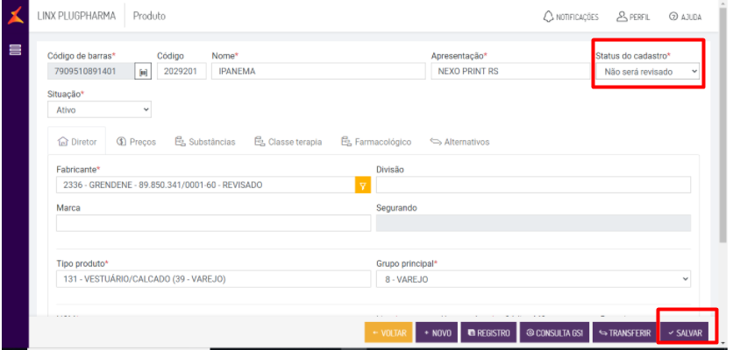The height and width of the screenshot is (350, 733).
Task: Switch to the Preços tab
Action: (x=135, y=142)
